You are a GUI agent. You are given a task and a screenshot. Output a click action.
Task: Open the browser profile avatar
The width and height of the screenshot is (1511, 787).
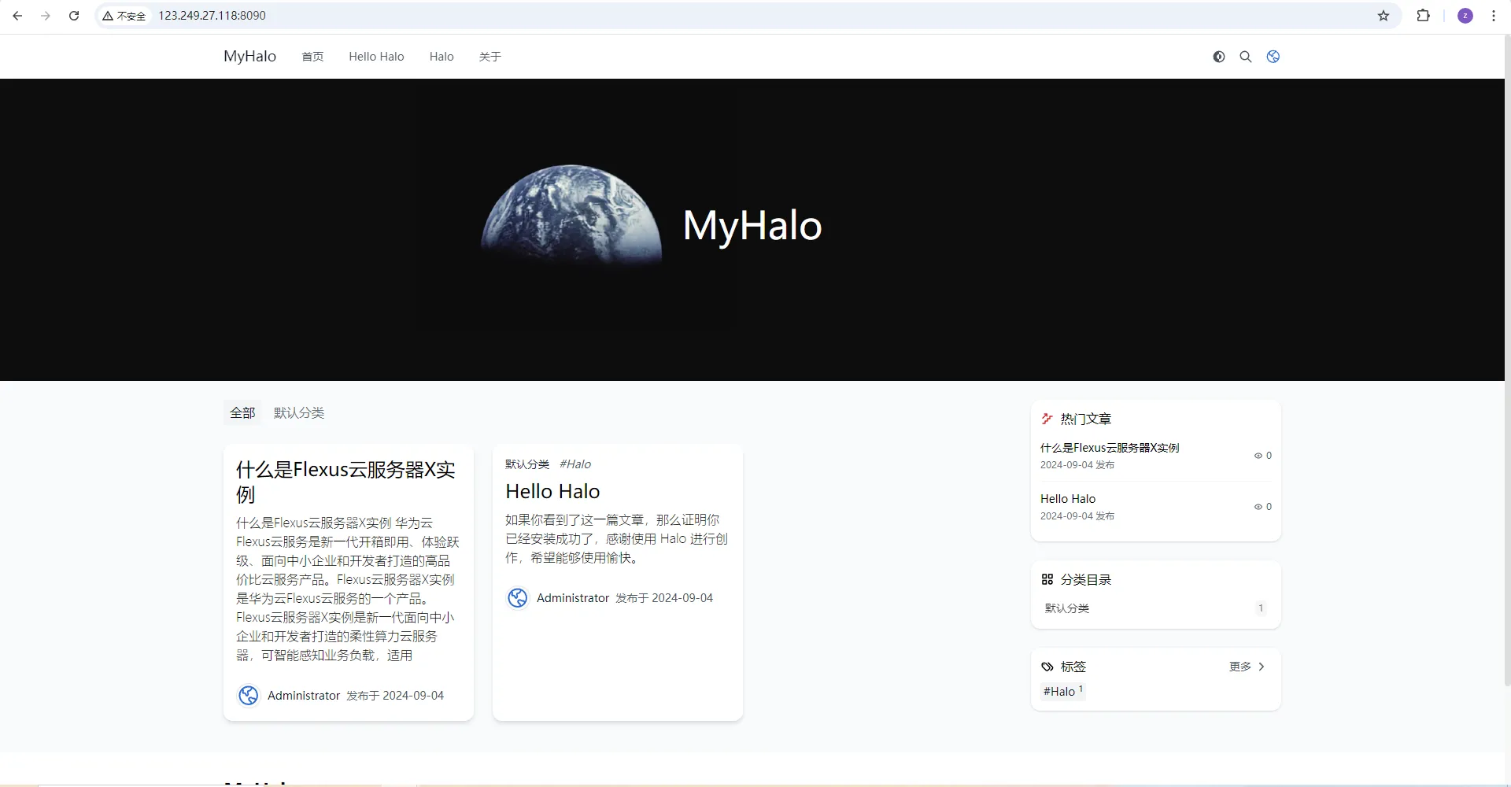coord(1465,16)
